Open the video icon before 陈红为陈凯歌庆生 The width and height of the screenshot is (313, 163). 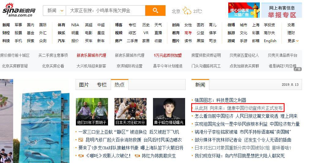click(137, 156)
